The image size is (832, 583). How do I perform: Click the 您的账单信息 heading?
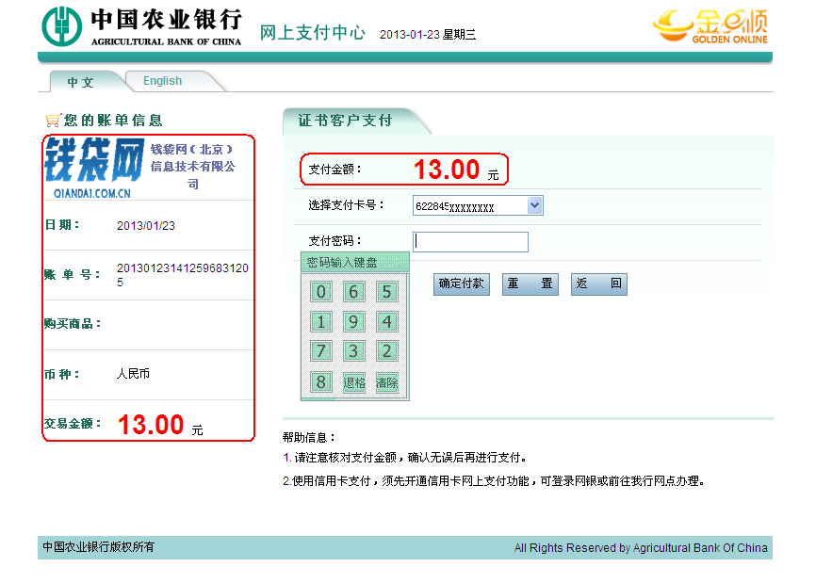tap(113, 121)
